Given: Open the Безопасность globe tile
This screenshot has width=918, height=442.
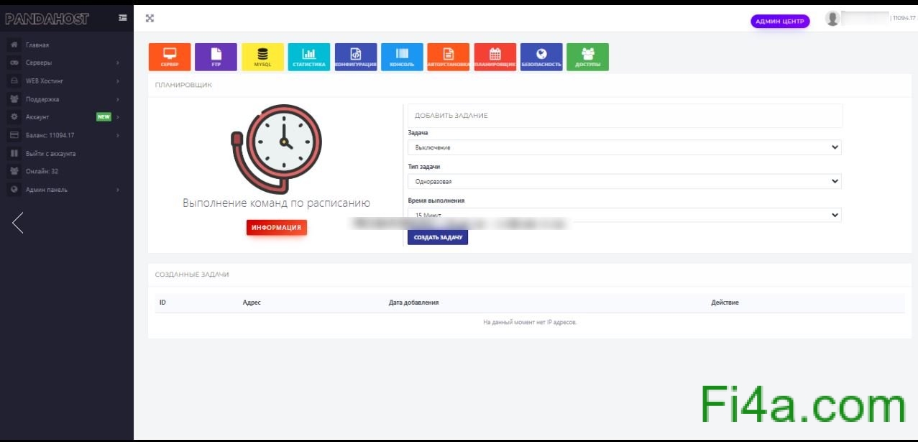Looking at the screenshot, I should (541, 57).
